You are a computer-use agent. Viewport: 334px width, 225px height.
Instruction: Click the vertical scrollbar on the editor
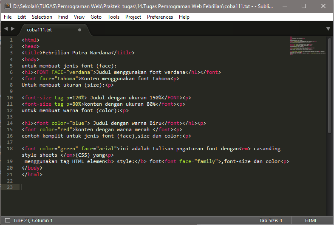click(x=330, y=85)
